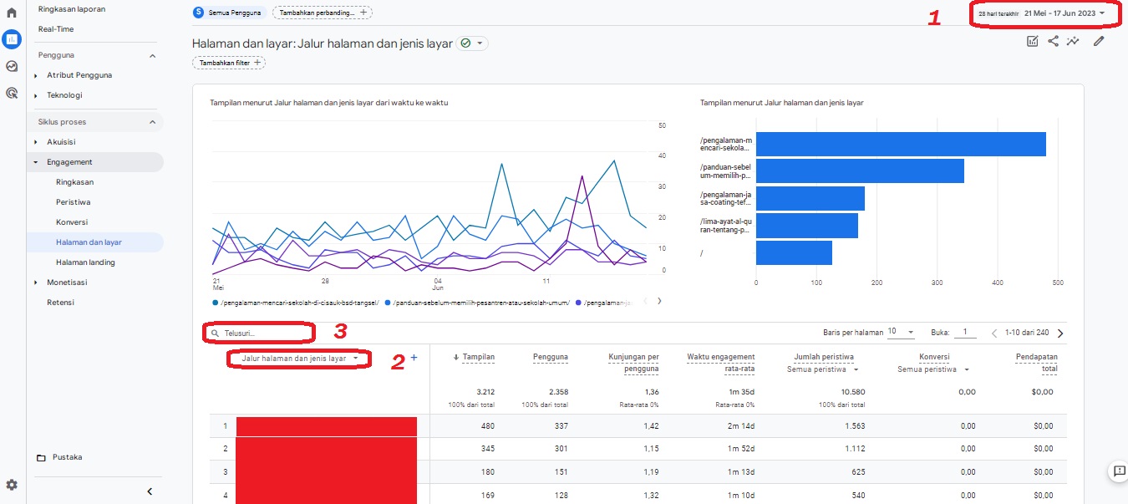This screenshot has width=1128, height=504.
Task: Open the rows per page dropdown
Action: [901, 332]
